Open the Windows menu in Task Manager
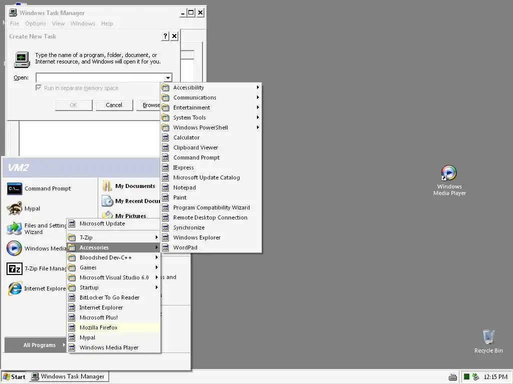513x384 pixels. (x=83, y=23)
